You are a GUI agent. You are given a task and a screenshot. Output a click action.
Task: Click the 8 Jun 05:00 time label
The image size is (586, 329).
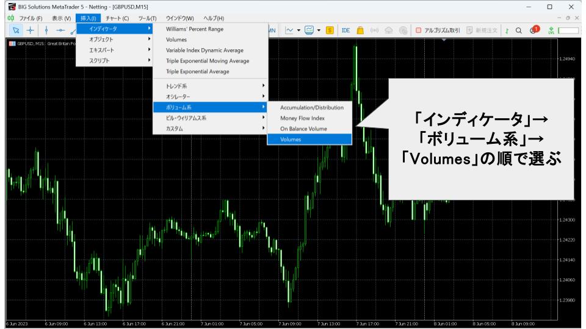tap(484, 324)
